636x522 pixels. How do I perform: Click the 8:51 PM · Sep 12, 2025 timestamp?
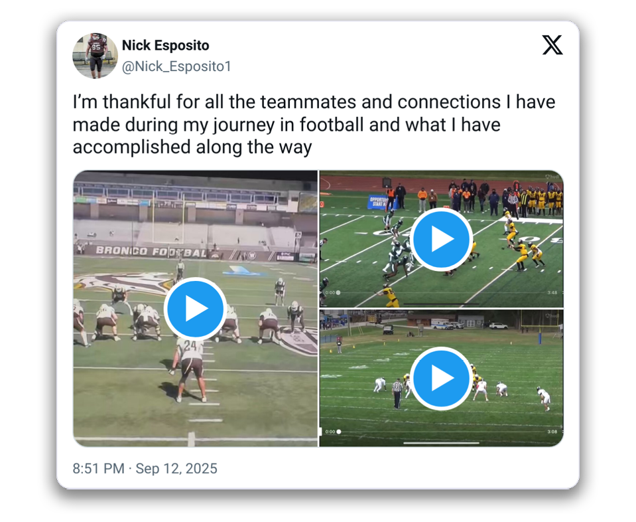coord(145,468)
